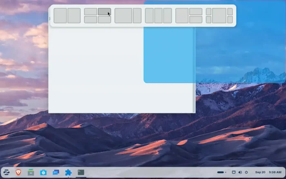Viewport: 286px width, 179px height.
Task: Open the calendar via the Sep 20 date
Action: [260, 172]
